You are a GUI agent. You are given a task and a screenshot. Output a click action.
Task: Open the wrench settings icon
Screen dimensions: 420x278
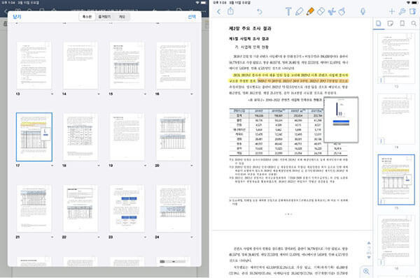pyautogui.click(x=402, y=11)
